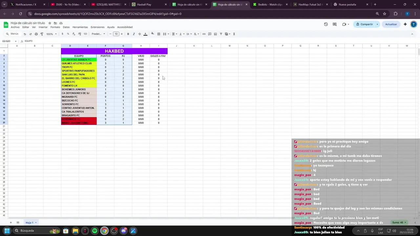
Task: Search the menus box
Action: (12, 34)
